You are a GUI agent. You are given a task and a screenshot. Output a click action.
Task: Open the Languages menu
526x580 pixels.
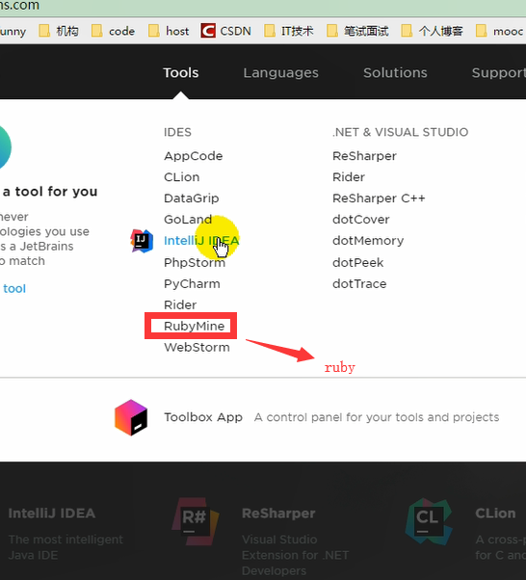coord(280,73)
